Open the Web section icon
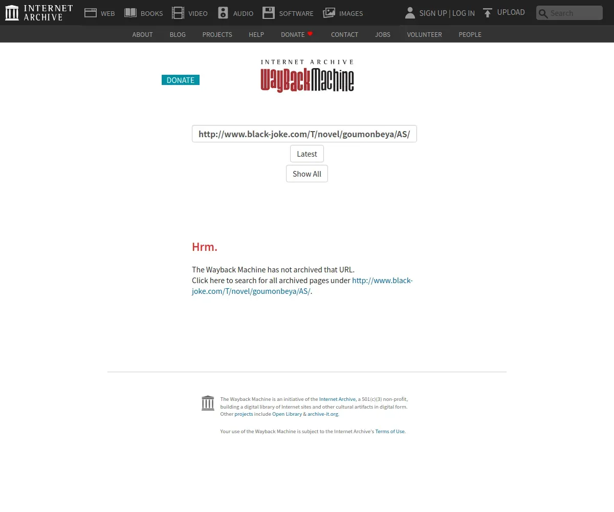 (91, 13)
